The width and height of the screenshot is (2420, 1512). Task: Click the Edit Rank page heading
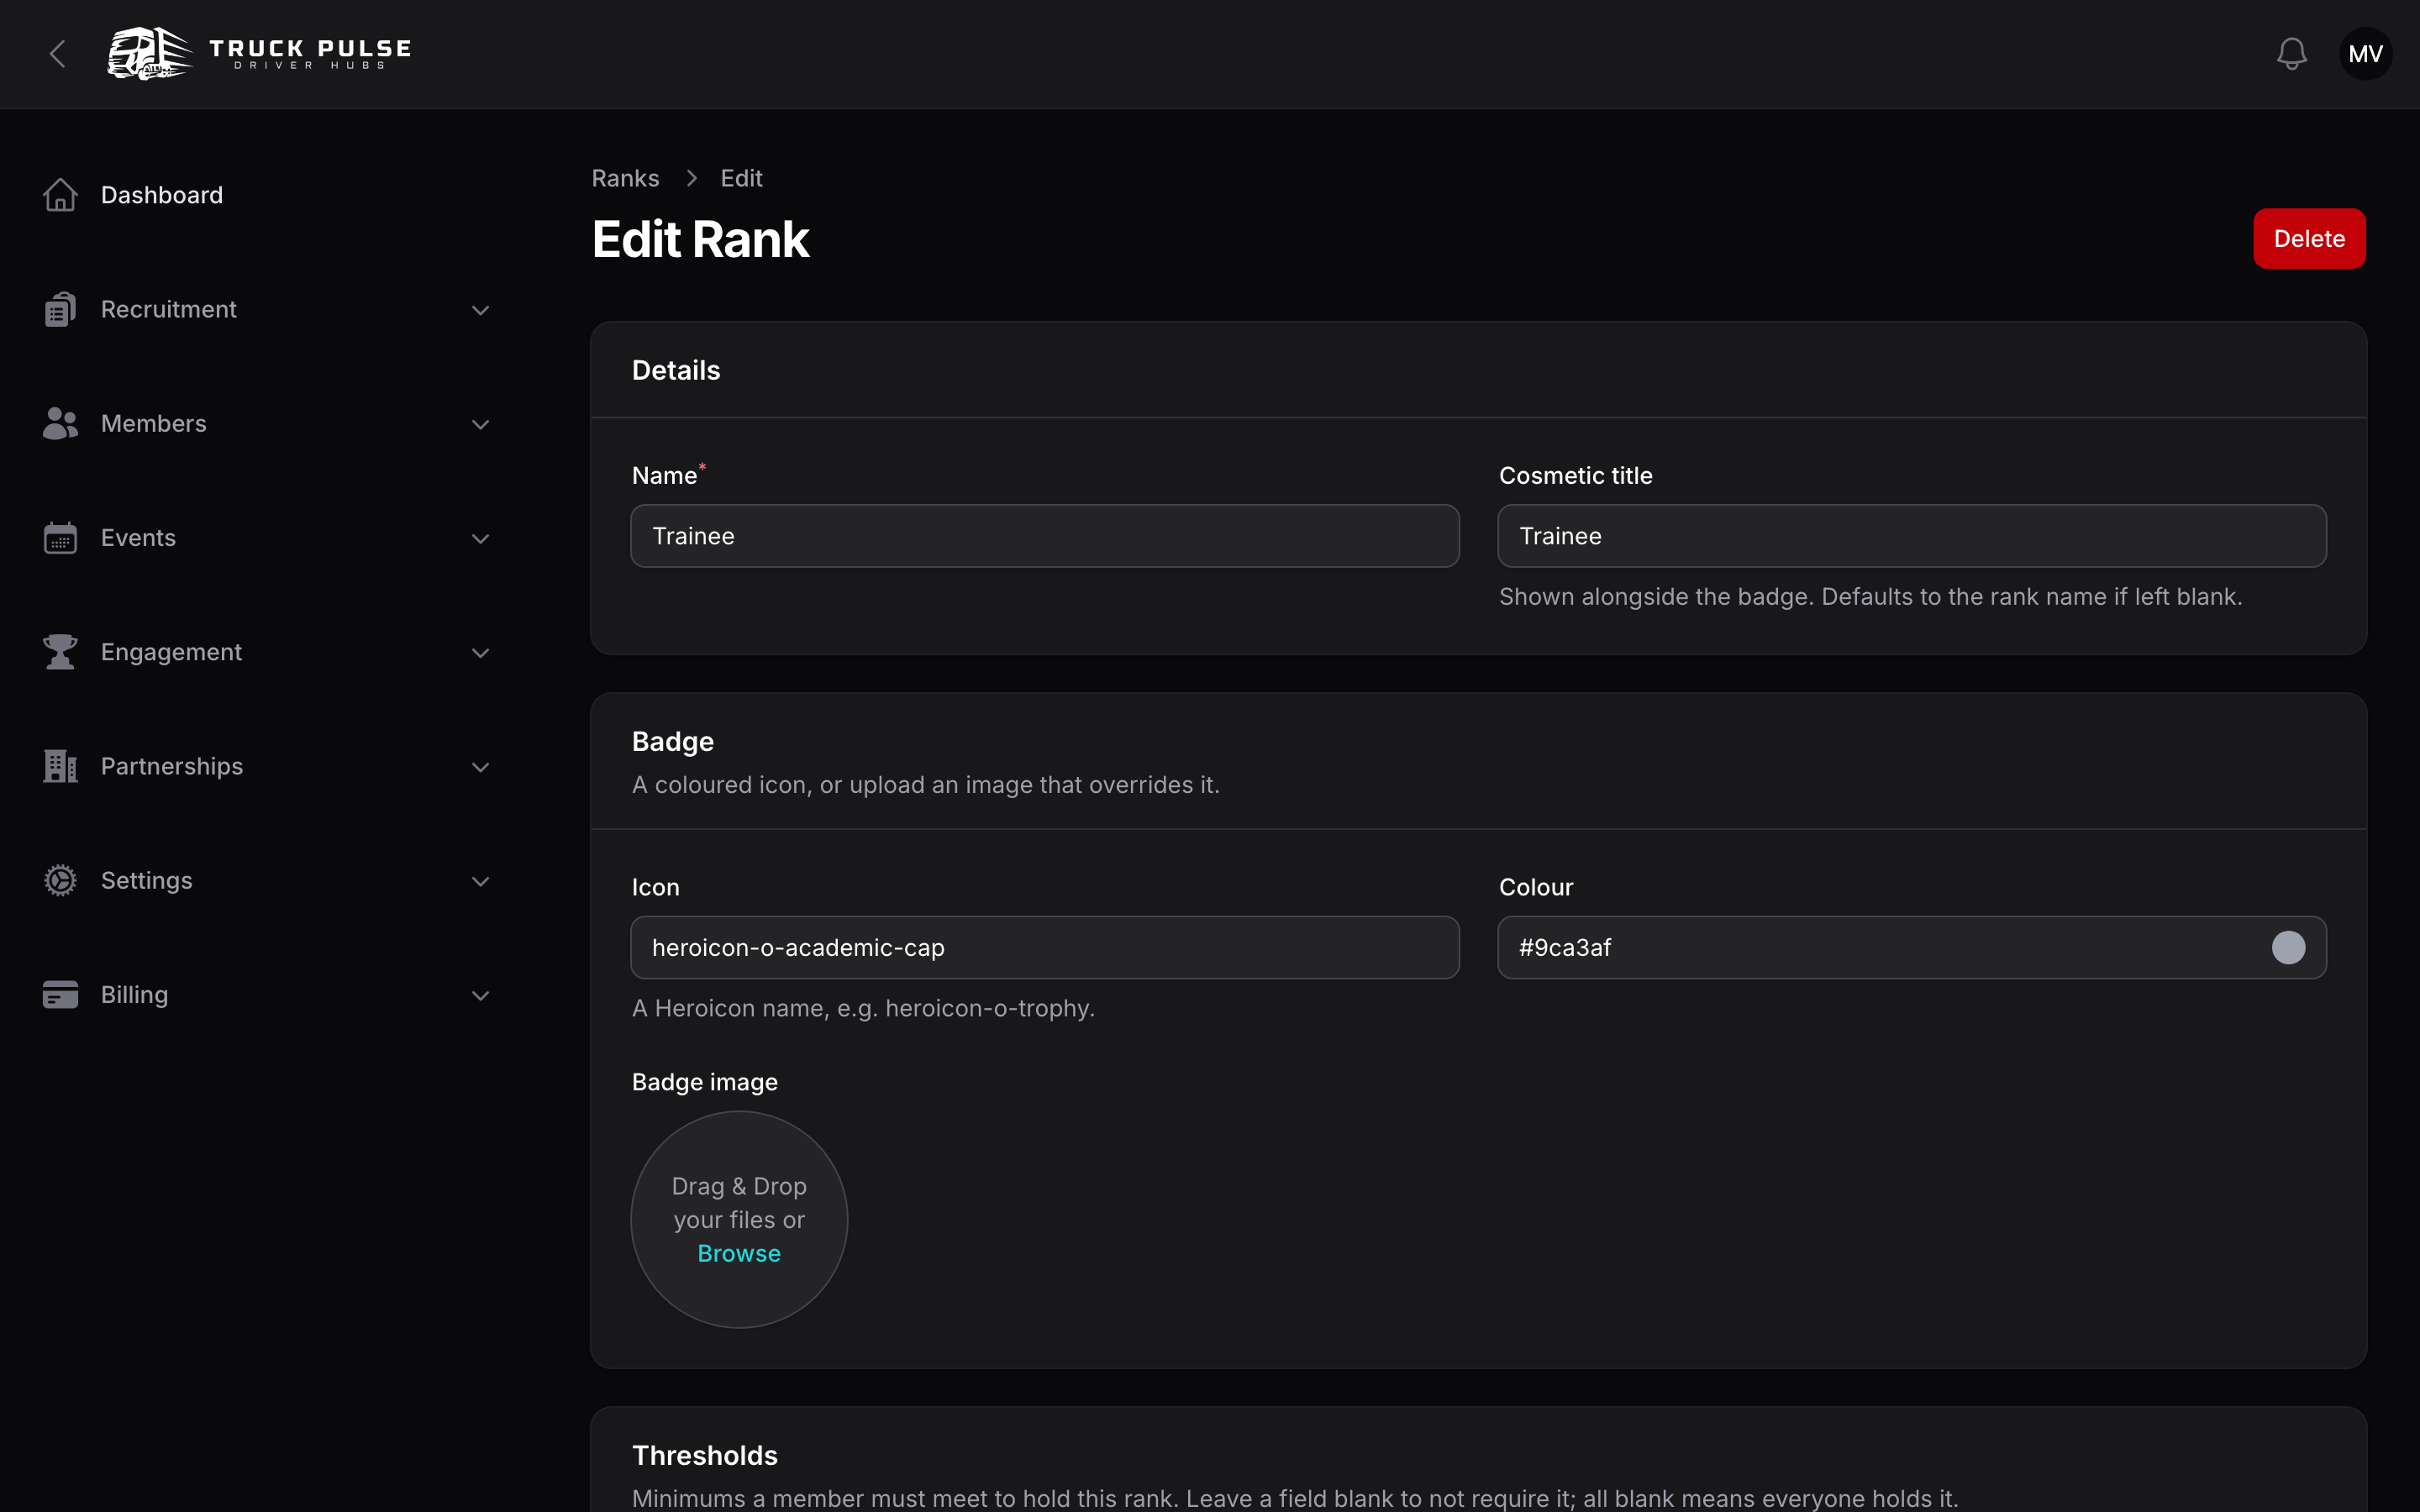pos(700,239)
